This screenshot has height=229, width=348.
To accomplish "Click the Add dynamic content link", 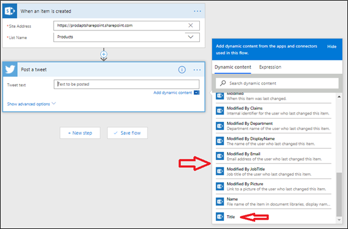I will [173, 93].
